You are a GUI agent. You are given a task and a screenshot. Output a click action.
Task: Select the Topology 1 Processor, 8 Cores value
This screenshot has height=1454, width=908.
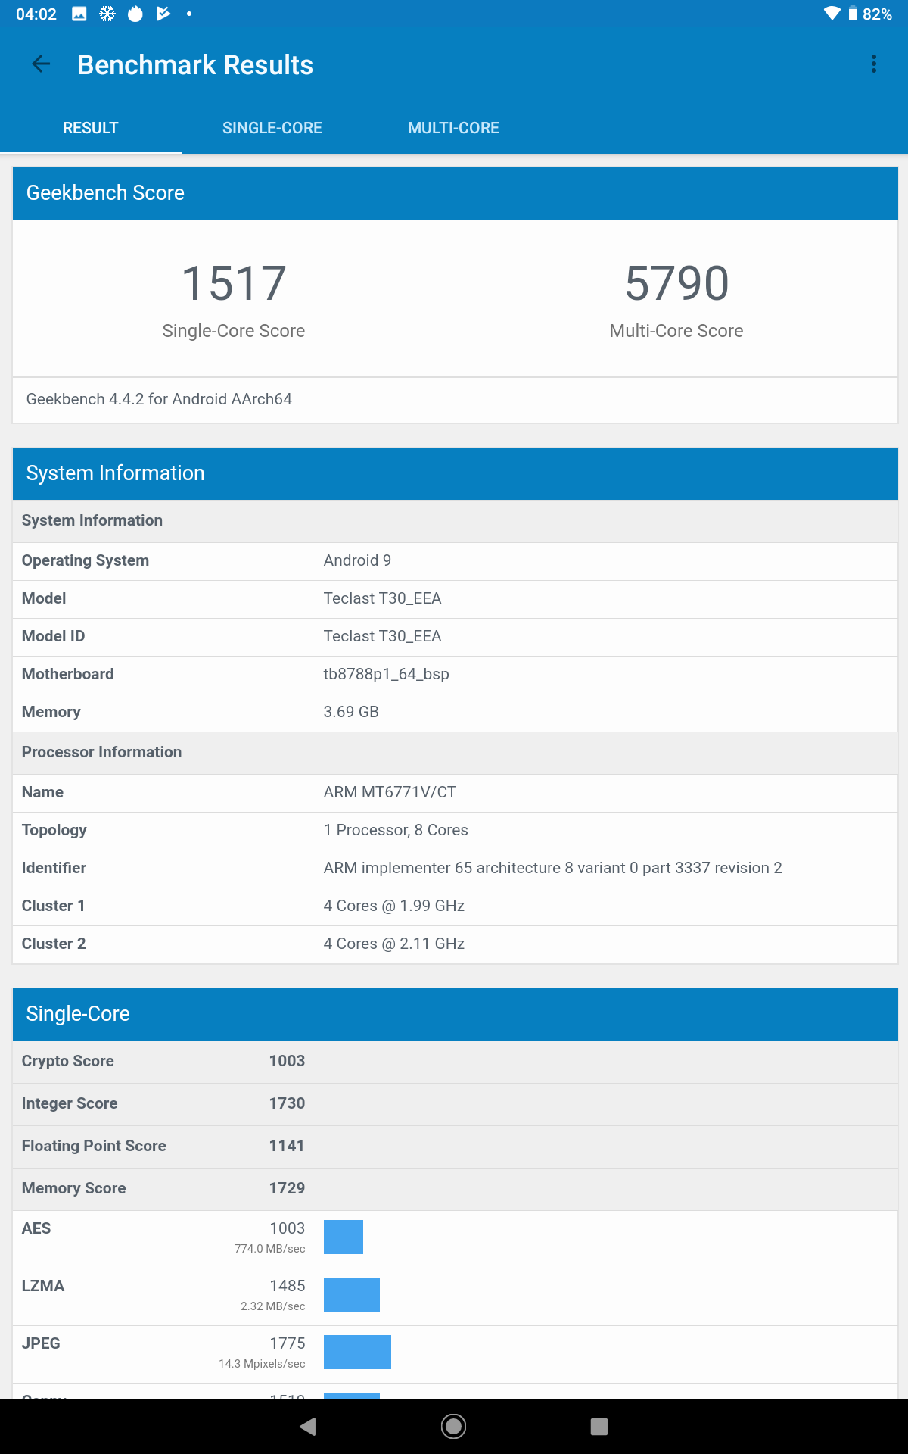[396, 830]
